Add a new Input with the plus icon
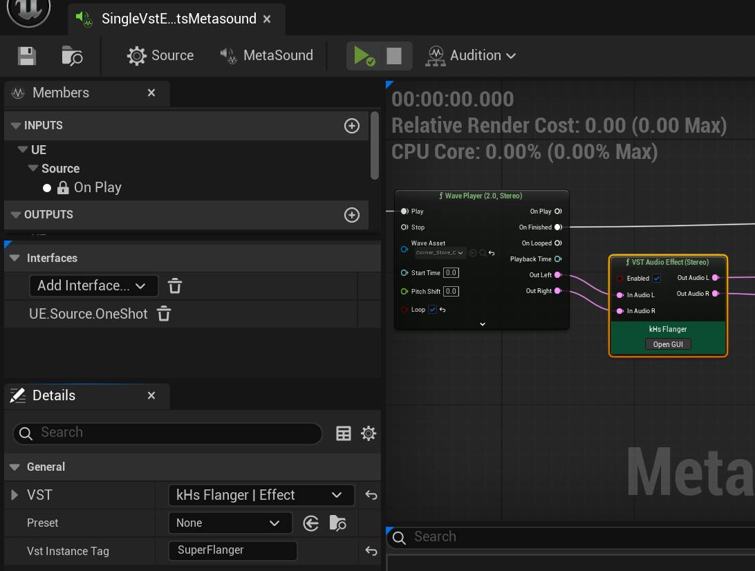Image resolution: width=755 pixels, height=571 pixels. [x=351, y=126]
